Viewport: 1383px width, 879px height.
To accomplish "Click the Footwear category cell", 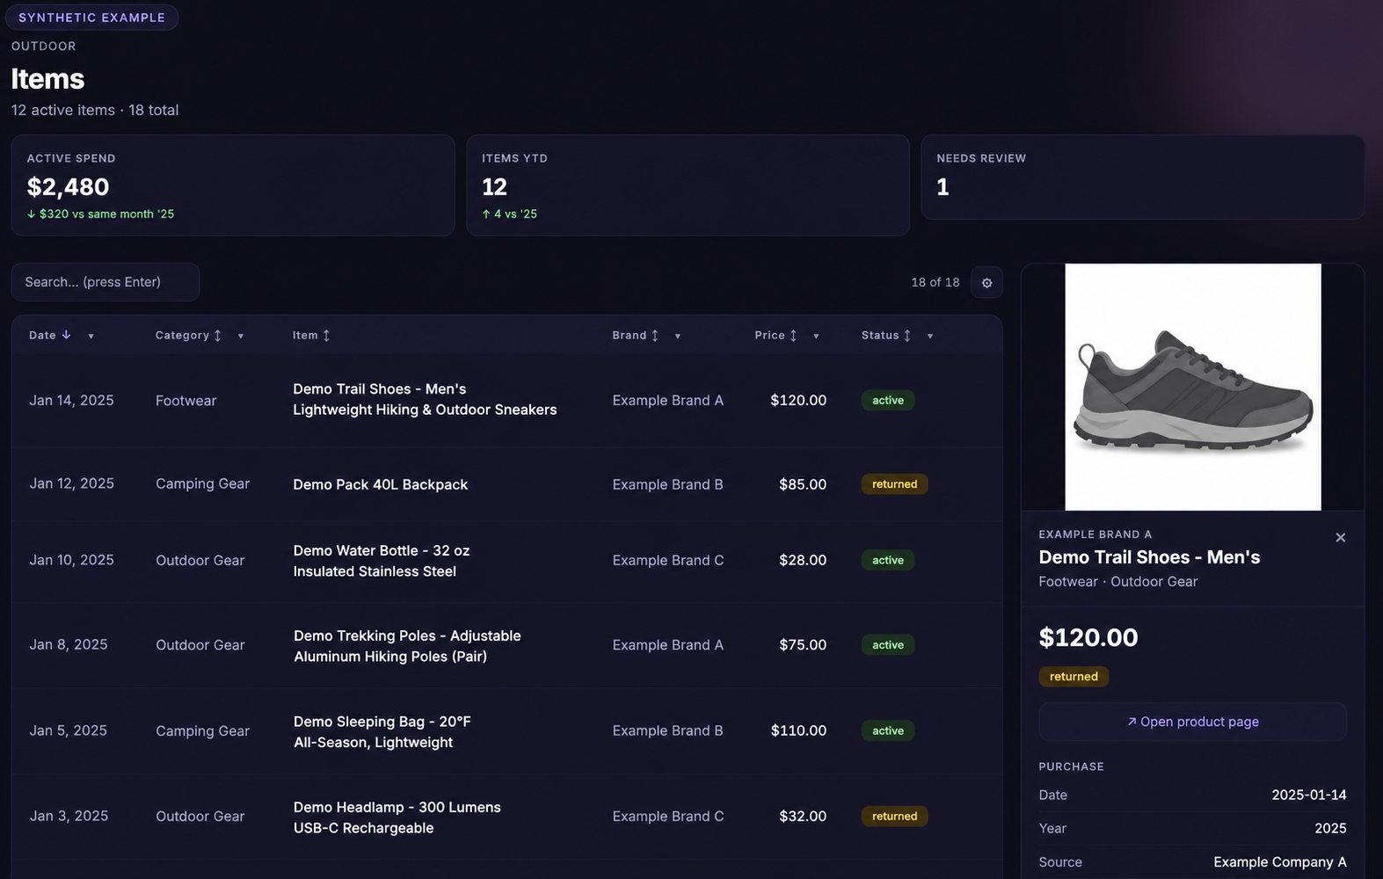I will point(186,400).
